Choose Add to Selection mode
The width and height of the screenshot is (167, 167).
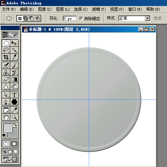pyautogui.click(x=26, y=18)
